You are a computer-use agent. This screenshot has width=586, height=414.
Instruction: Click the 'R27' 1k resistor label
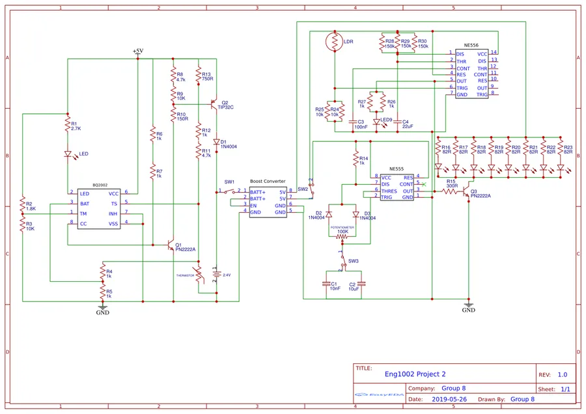tap(361, 102)
